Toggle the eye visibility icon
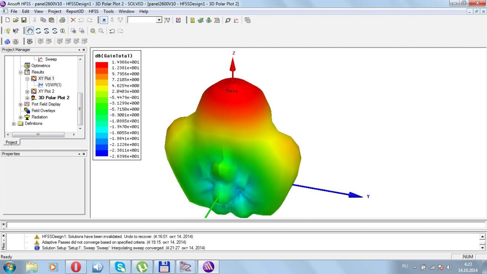487x274 pixels. (x=30, y=41)
